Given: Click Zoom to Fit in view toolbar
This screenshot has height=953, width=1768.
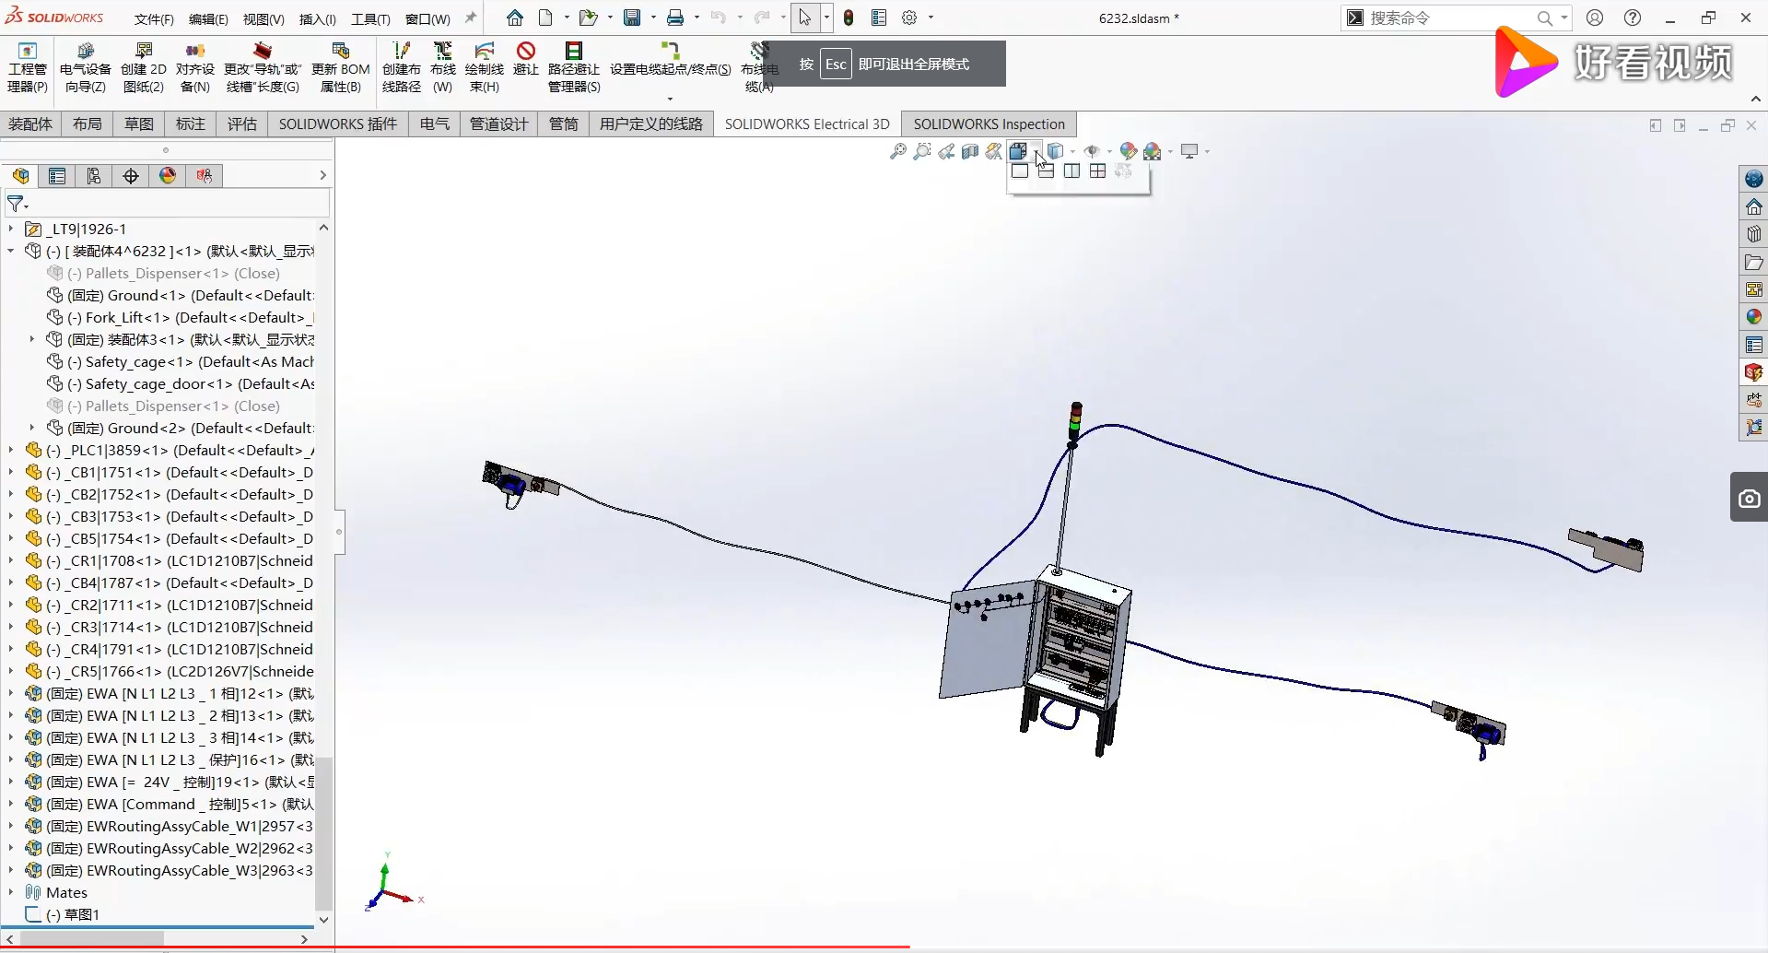Looking at the screenshot, I should point(898,151).
